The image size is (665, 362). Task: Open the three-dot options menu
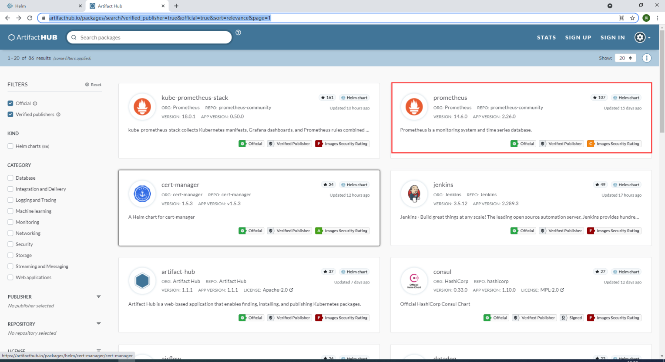point(647,58)
